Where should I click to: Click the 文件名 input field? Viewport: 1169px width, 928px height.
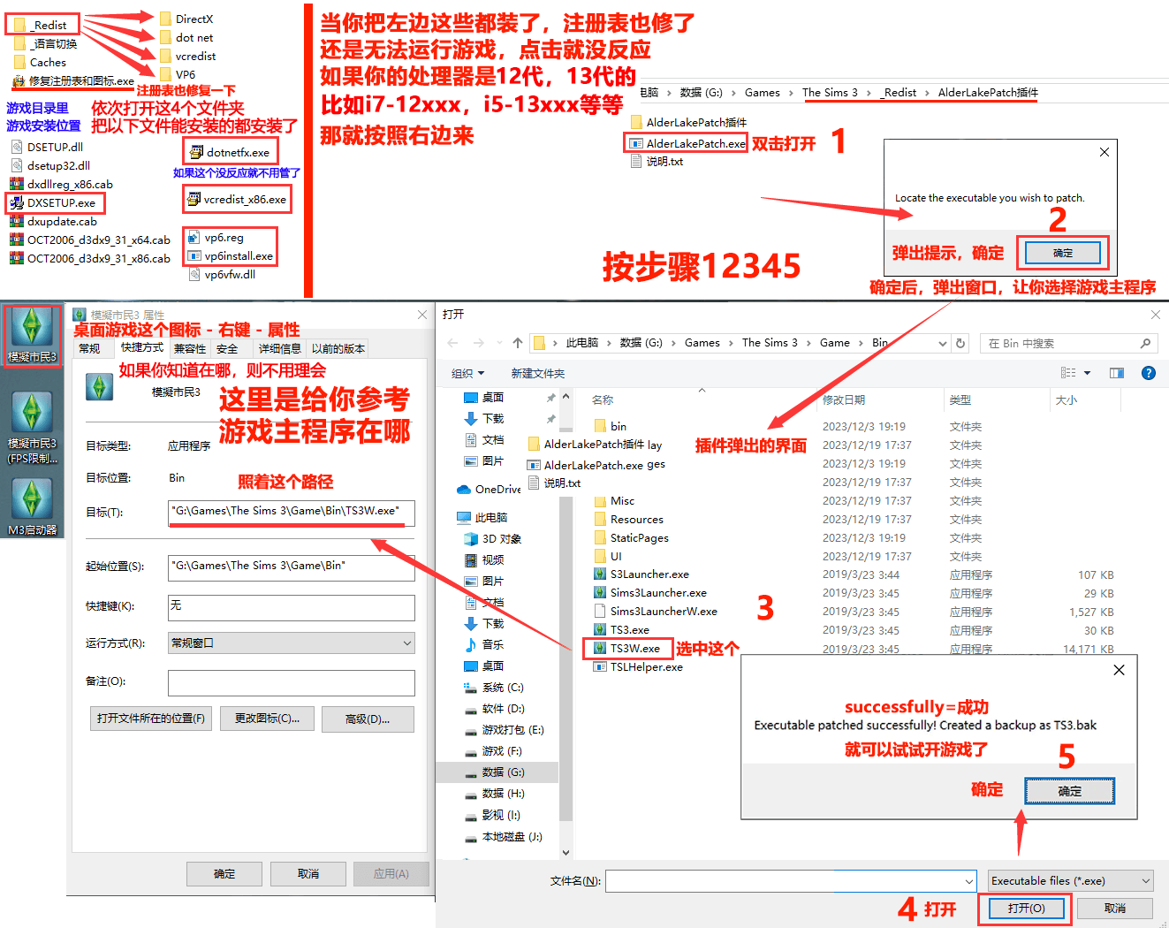790,881
